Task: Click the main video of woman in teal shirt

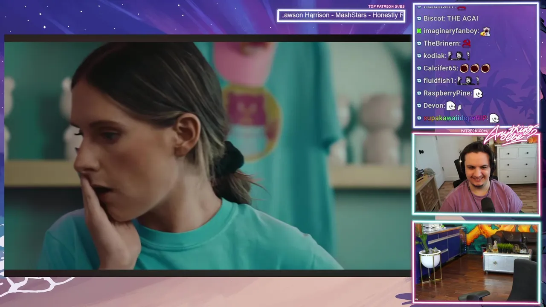Action: 207,155
